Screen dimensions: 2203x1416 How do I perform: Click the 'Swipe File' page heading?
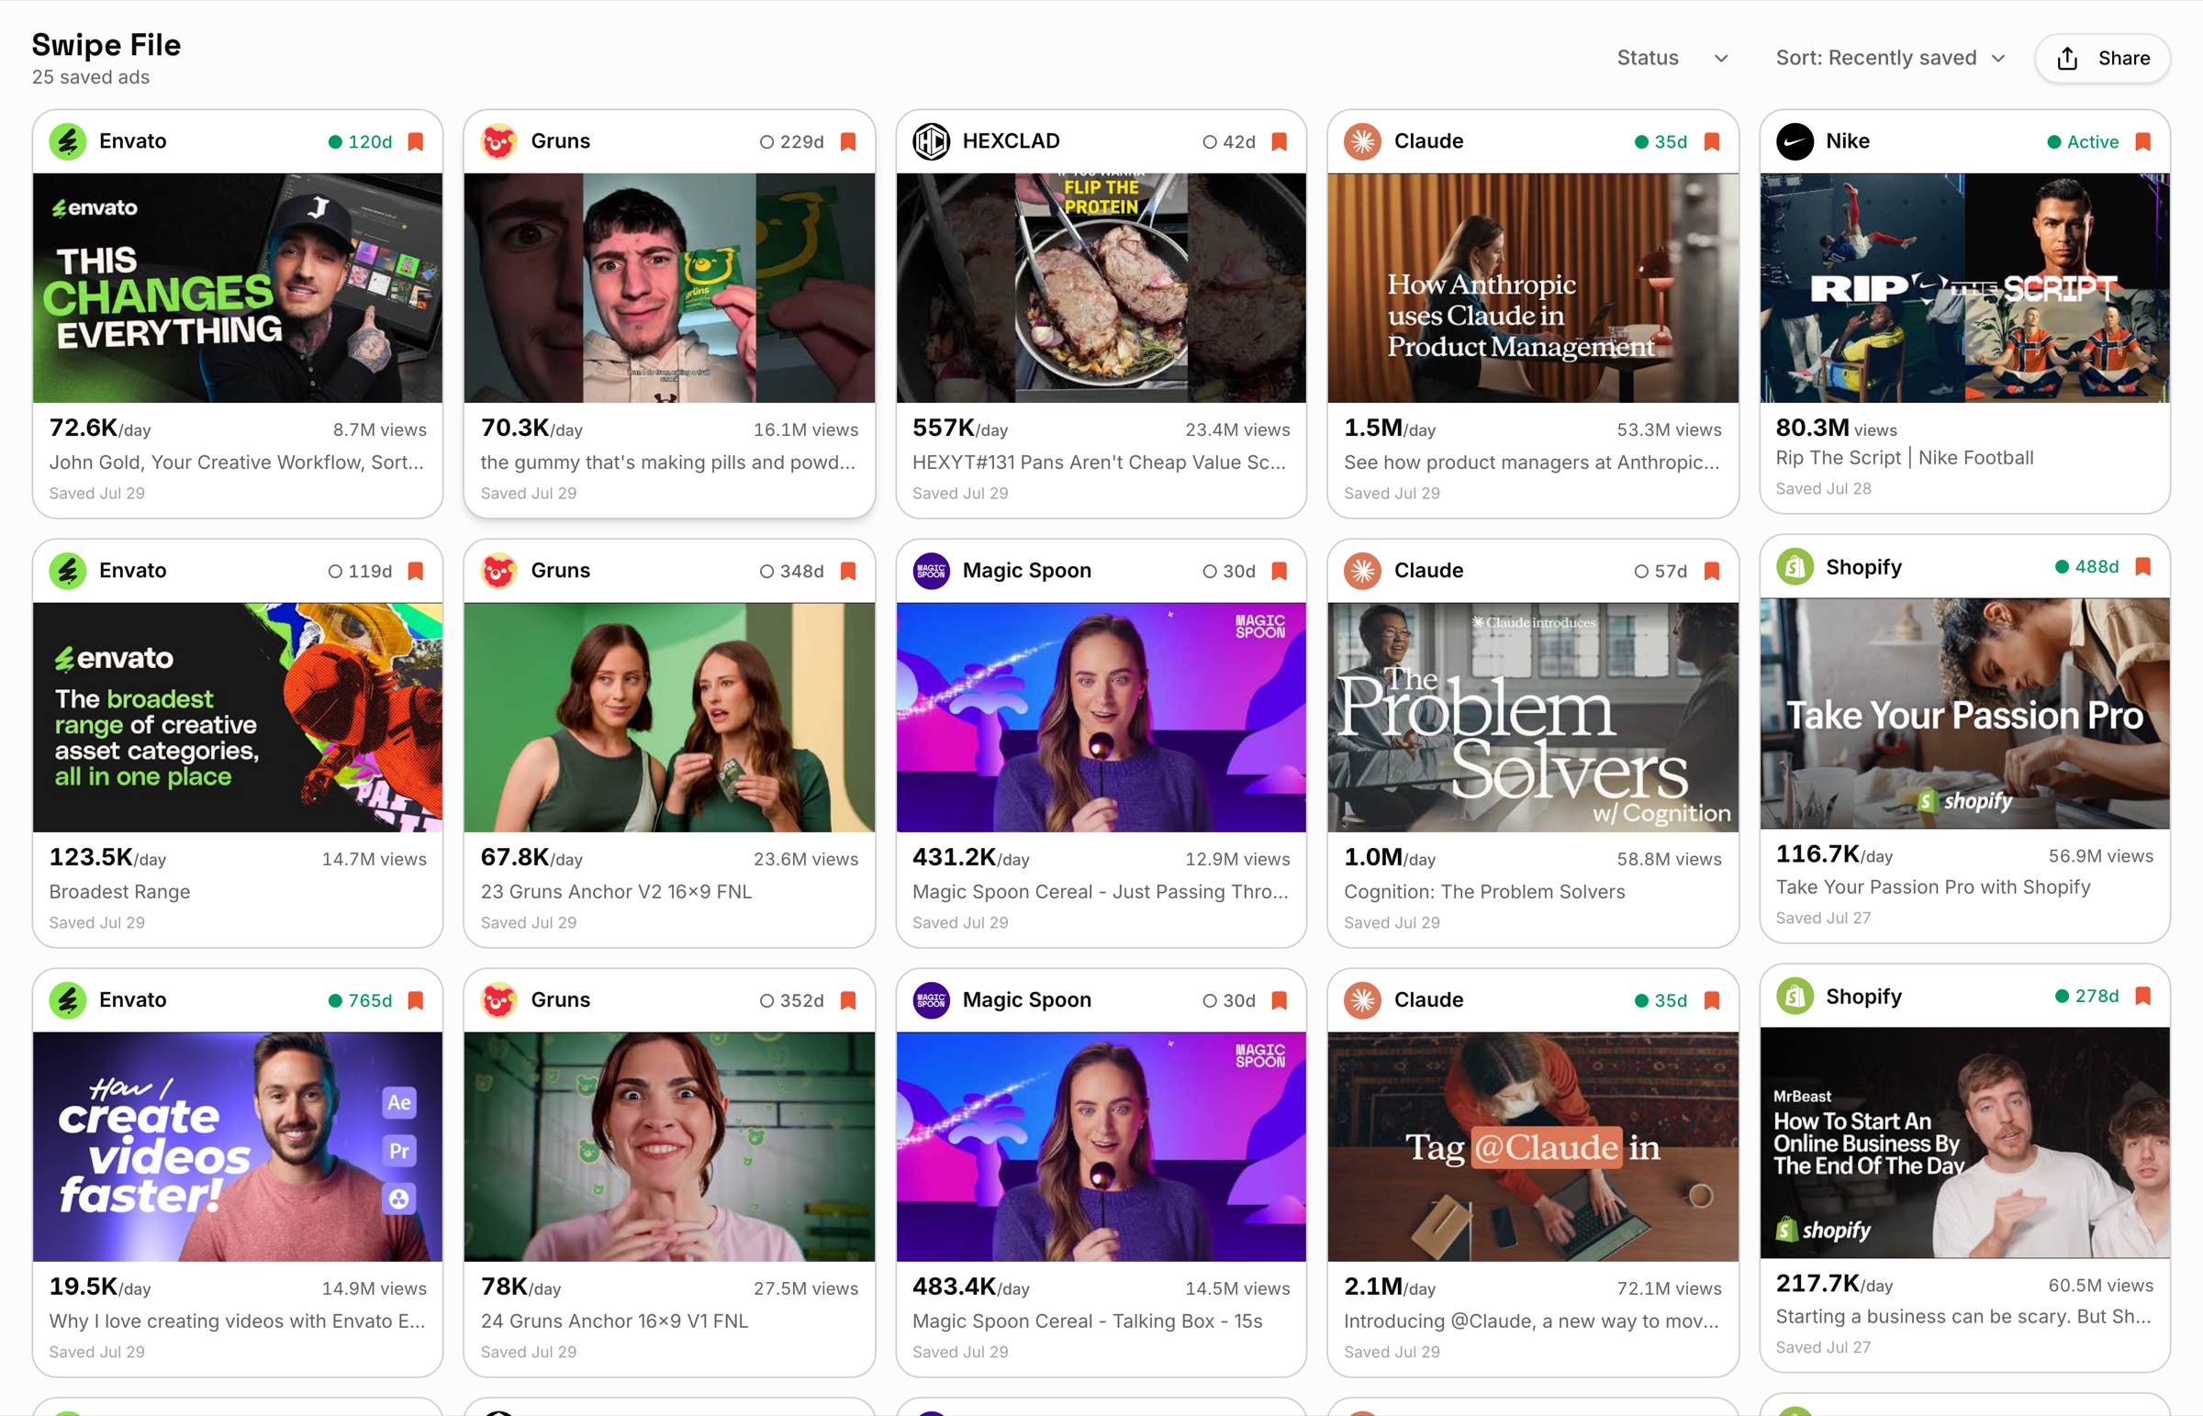tap(106, 45)
